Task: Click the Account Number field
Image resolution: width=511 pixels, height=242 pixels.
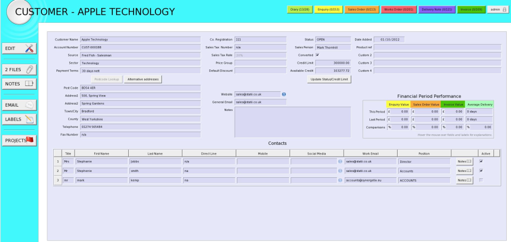Action: [141, 47]
